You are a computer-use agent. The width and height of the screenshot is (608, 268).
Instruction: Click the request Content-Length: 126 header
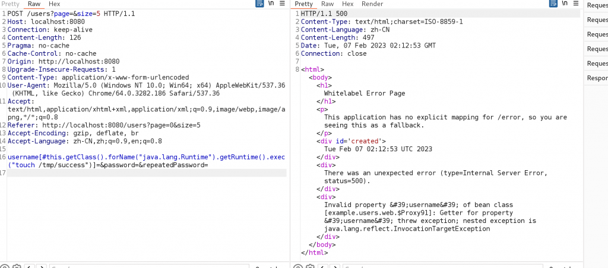(x=44, y=37)
